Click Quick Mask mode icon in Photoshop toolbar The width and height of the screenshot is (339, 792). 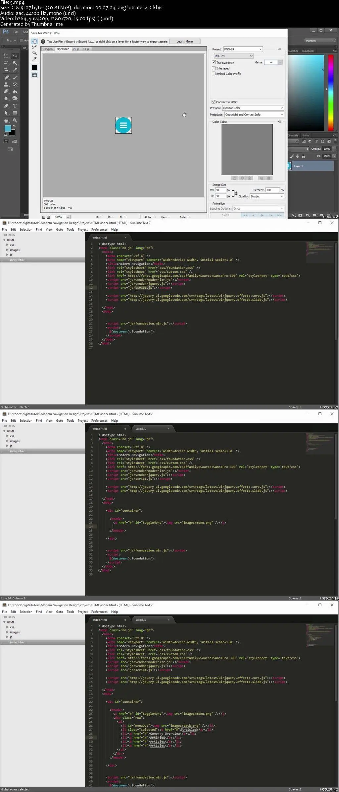point(6,141)
